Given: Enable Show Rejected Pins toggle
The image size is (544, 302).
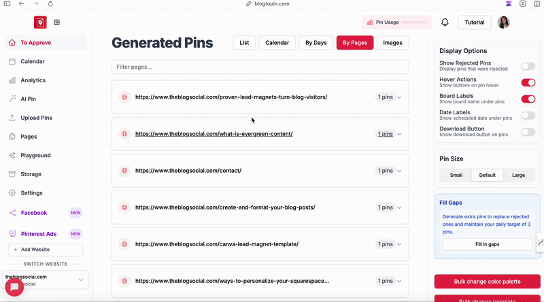Looking at the screenshot, I should click(x=528, y=66).
